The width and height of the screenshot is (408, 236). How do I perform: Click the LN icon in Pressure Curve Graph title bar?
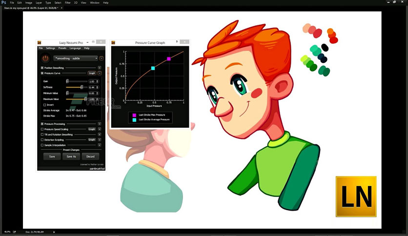tap(113, 42)
